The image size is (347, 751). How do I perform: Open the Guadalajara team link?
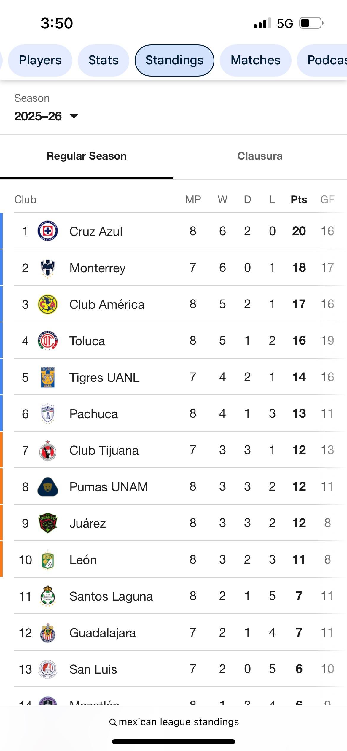[x=103, y=633]
